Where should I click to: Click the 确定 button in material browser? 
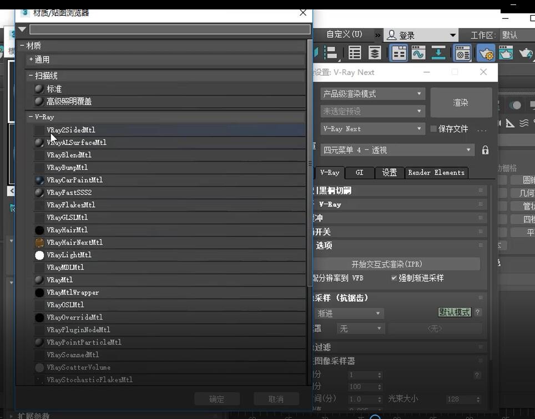click(x=216, y=399)
